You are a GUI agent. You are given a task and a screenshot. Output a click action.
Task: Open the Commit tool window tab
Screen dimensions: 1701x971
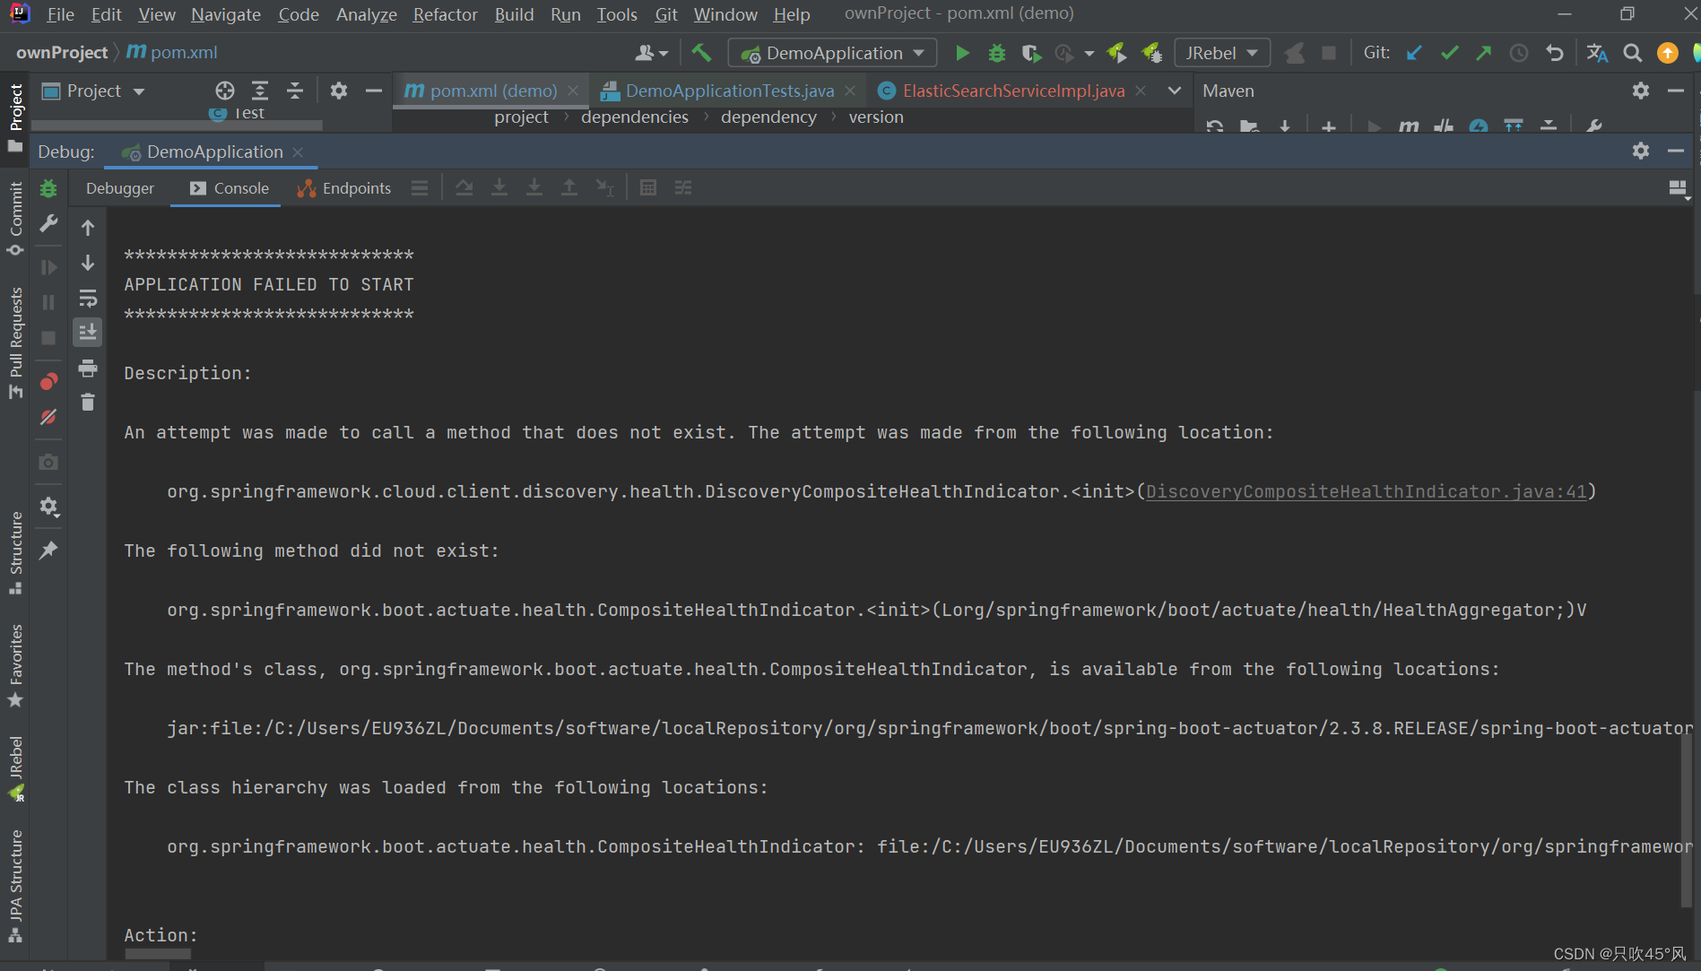coord(15,218)
